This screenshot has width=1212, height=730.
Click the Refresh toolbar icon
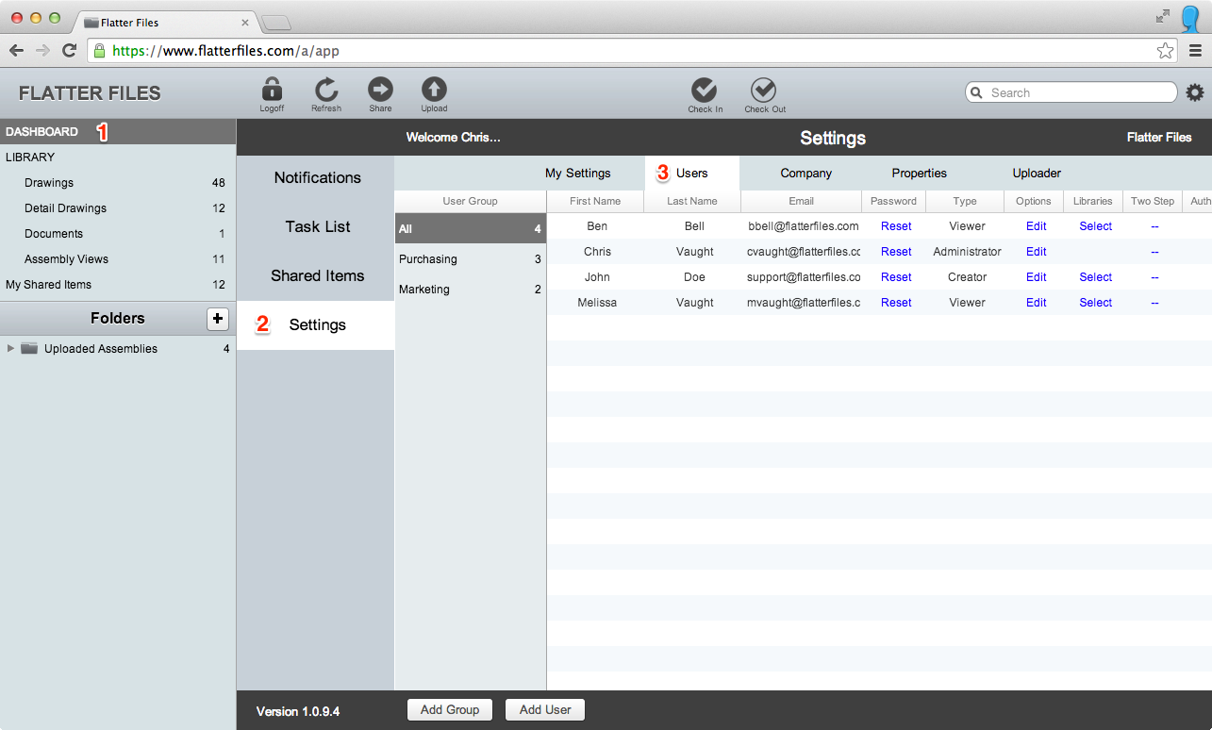pyautogui.click(x=326, y=89)
